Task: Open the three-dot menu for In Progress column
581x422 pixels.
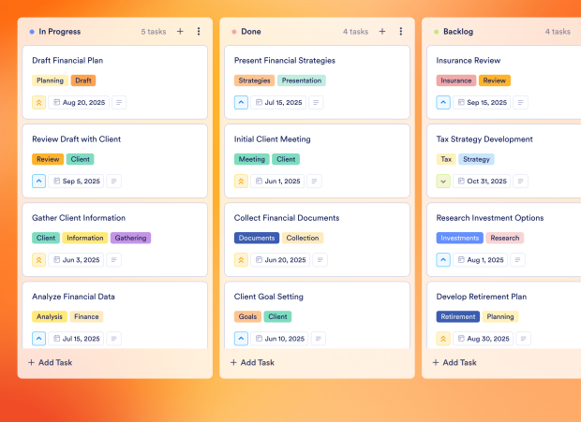Action: 199,32
